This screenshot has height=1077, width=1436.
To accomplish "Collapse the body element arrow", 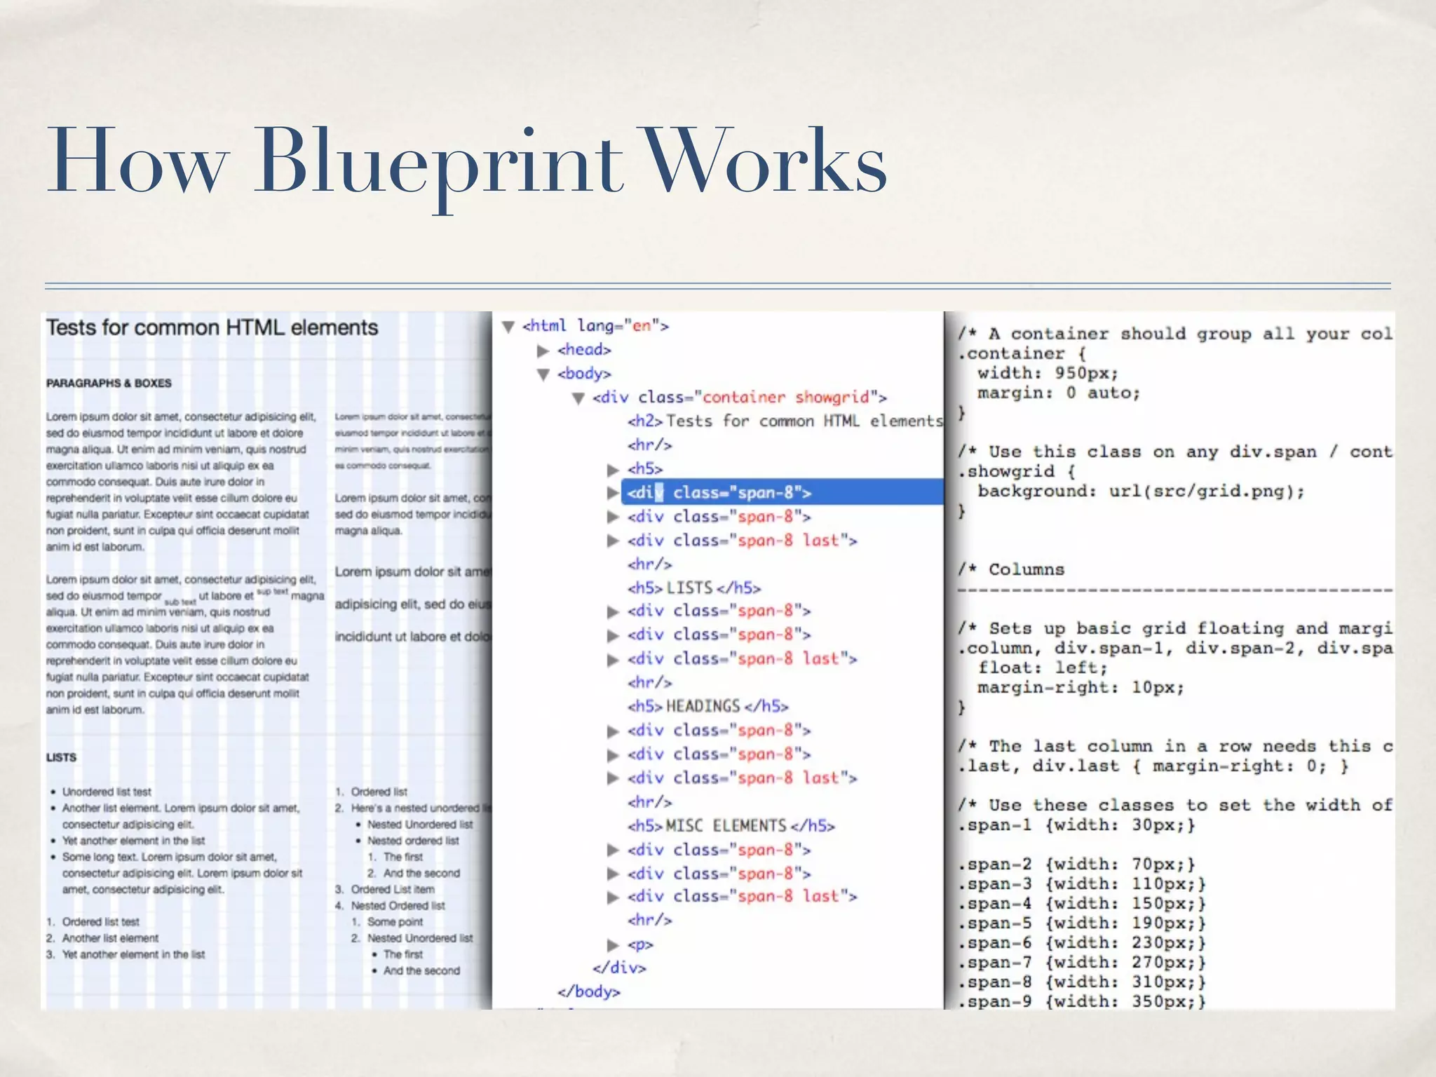I will click(x=543, y=374).
